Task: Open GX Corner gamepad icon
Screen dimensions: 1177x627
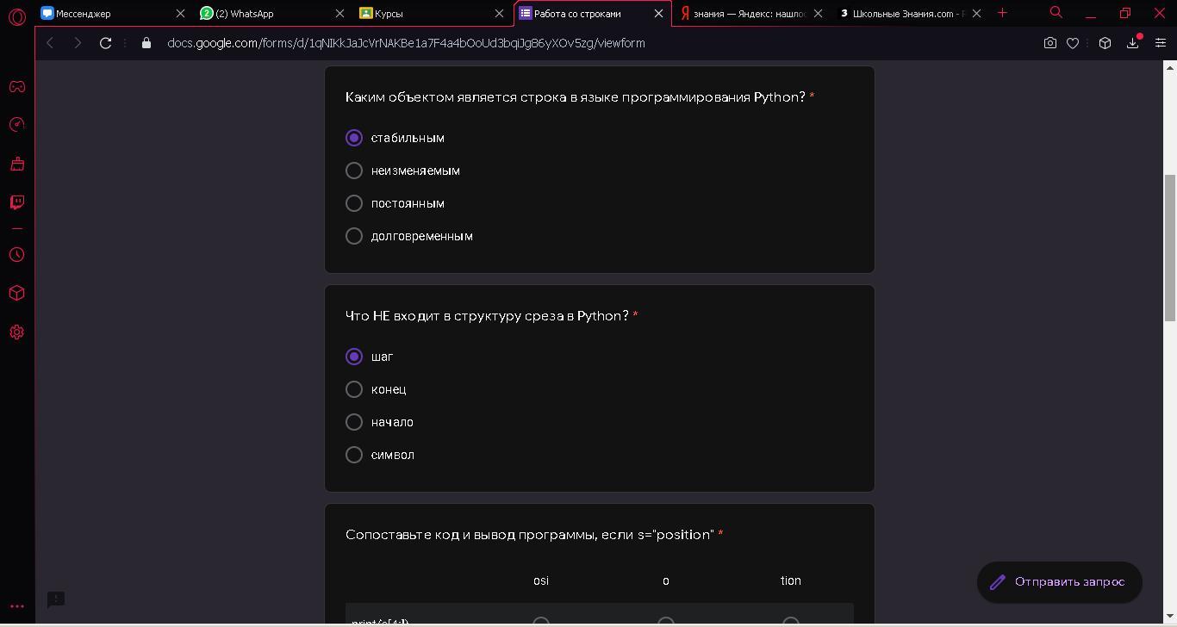Action: (16, 86)
